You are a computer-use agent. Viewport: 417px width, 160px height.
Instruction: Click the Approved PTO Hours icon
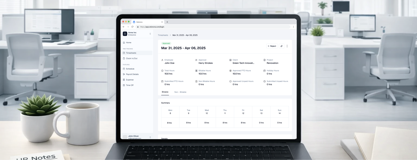[230, 71]
